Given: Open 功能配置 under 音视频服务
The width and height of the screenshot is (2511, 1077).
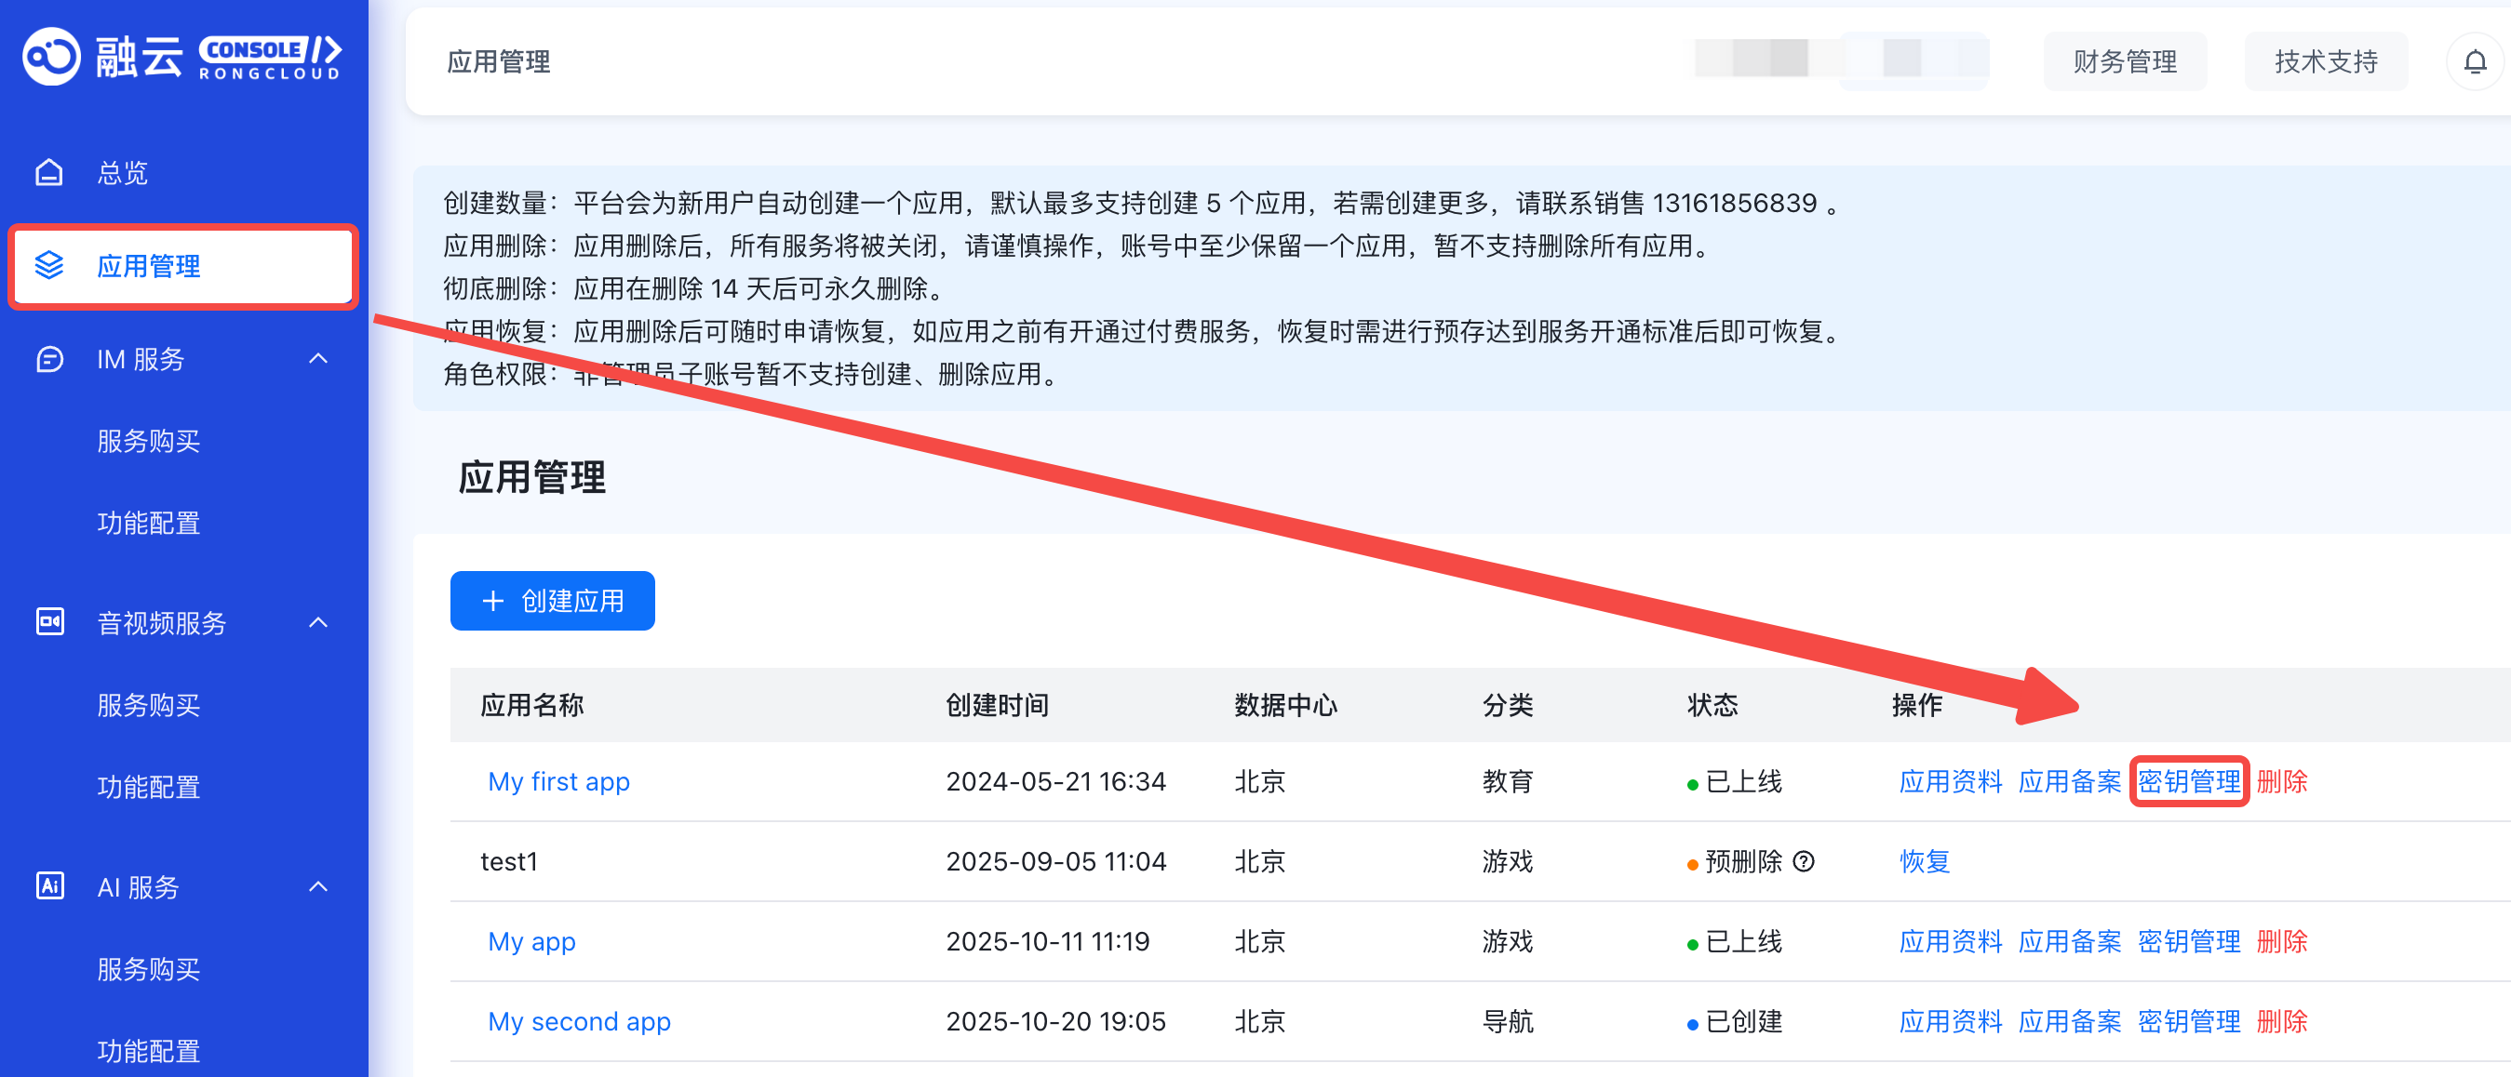Looking at the screenshot, I should tap(148, 787).
